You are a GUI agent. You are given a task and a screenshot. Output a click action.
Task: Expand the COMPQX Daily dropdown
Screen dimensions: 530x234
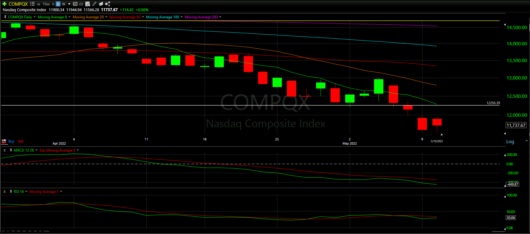point(35,17)
